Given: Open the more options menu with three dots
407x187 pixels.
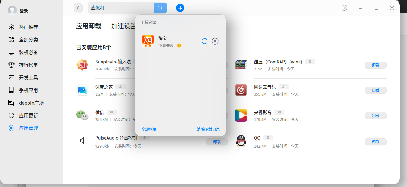Looking at the screenshot, I should [344, 8].
